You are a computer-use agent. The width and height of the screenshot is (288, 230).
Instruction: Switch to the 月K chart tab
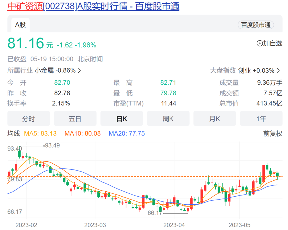click(214, 118)
